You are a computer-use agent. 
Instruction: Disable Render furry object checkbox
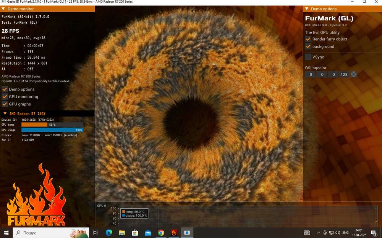pyautogui.click(x=308, y=39)
